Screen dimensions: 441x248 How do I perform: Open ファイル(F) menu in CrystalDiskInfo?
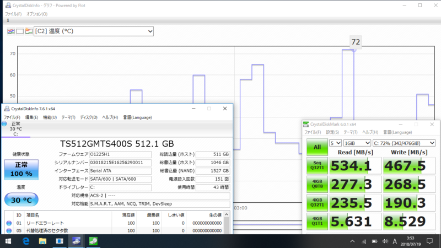click(12, 117)
